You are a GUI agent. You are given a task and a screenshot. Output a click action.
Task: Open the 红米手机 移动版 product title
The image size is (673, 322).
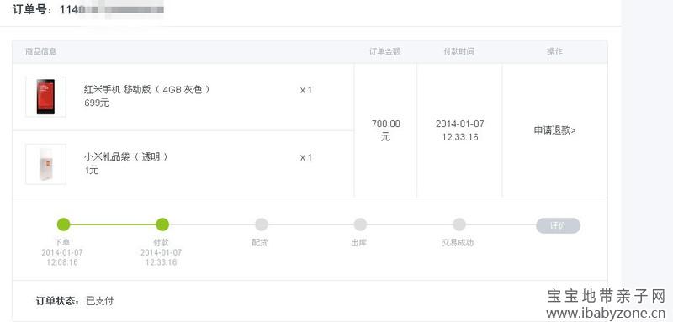(147, 90)
